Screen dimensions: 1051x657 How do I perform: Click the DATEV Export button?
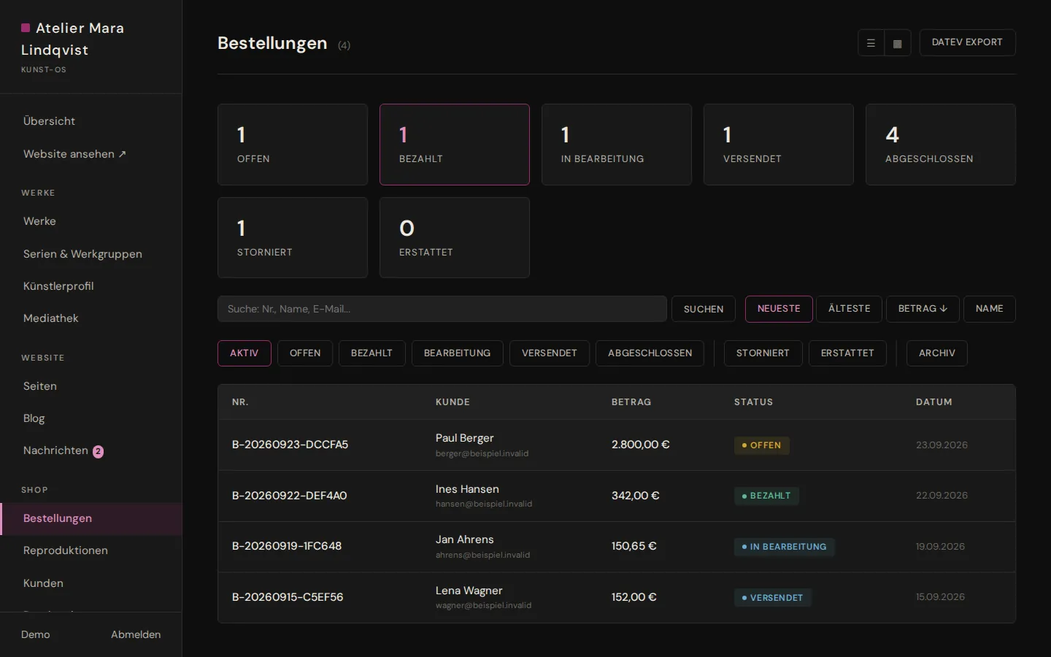(x=967, y=42)
